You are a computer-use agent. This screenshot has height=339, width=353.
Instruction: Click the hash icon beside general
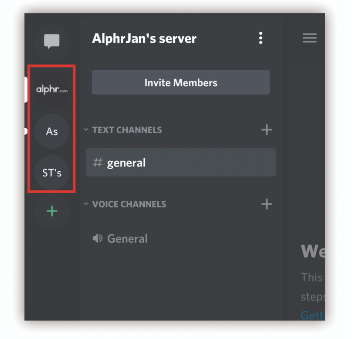click(x=98, y=163)
